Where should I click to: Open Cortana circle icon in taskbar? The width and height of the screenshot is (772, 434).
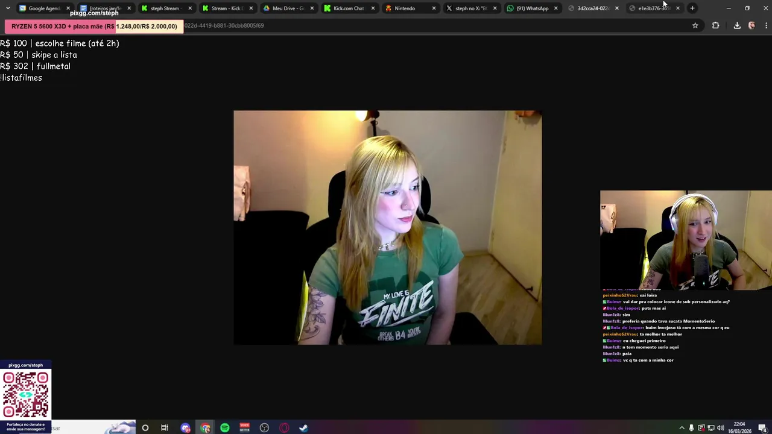145,428
